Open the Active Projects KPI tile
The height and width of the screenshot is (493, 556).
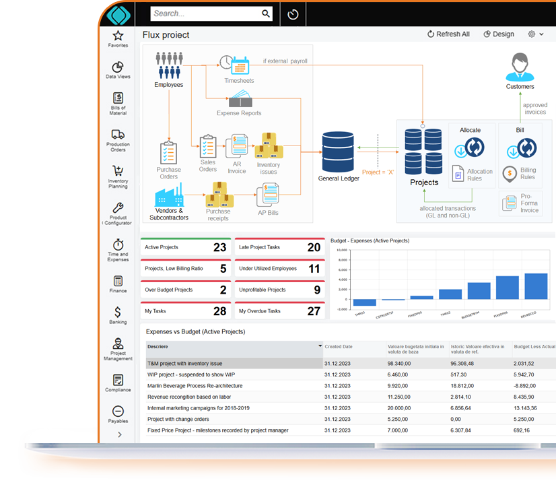pos(185,248)
